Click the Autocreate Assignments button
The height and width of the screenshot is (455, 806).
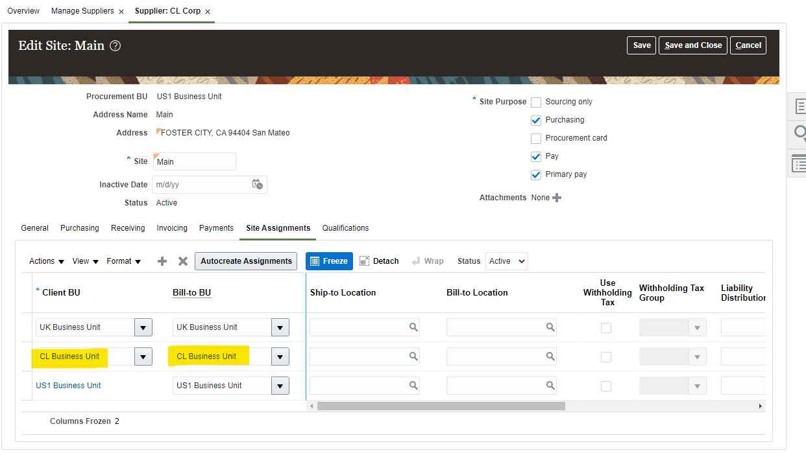[246, 261]
